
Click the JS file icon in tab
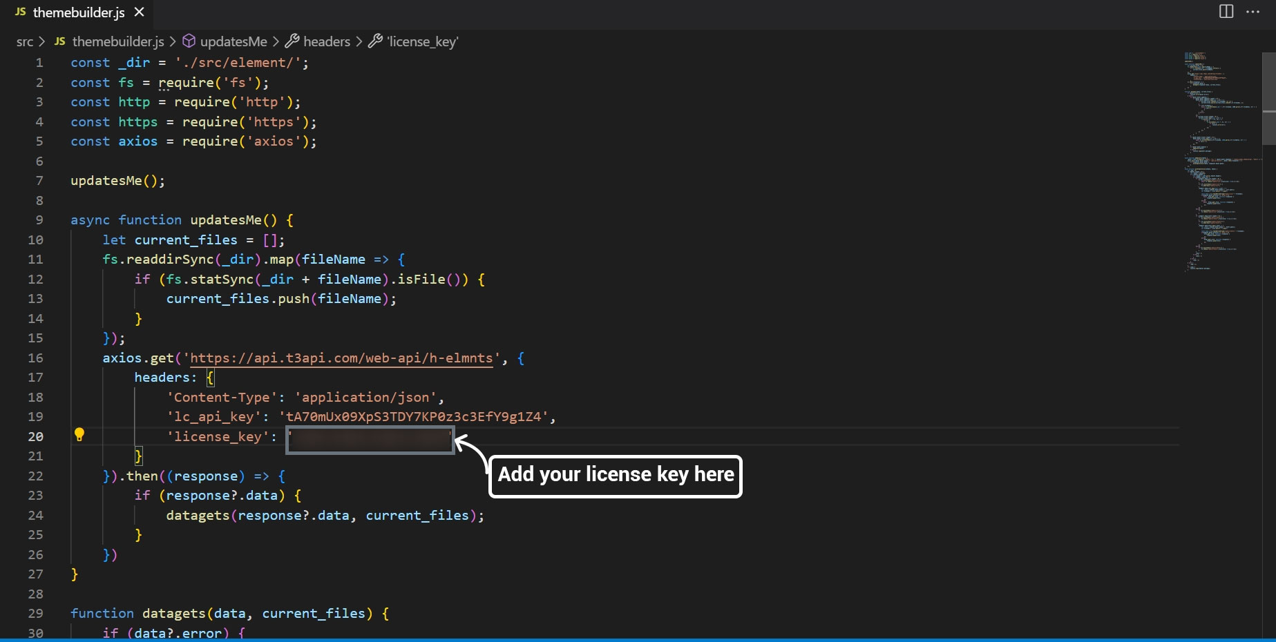coord(21,12)
